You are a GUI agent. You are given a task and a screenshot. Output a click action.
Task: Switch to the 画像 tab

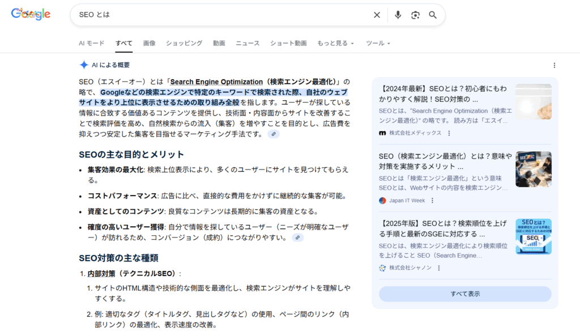[x=149, y=42]
